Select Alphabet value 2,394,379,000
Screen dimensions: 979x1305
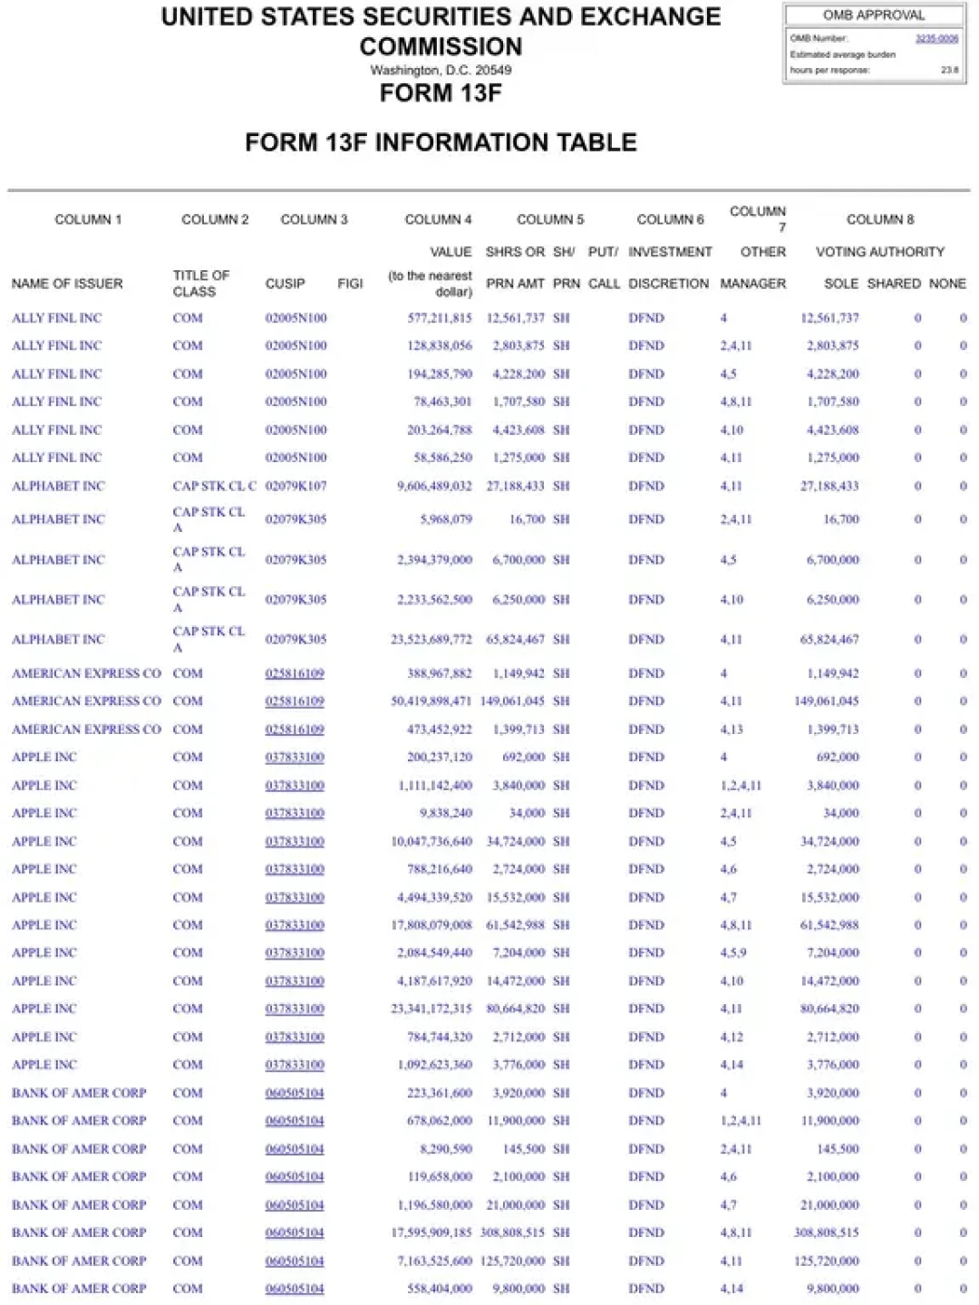click(434, 560)
